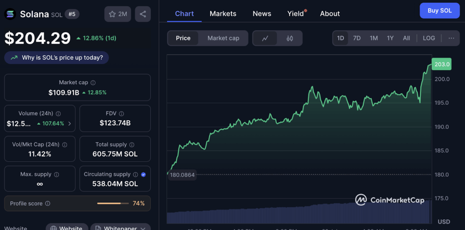The width and height of the screenshot is (465, 230).
Task: Switch to the Yield tab
Action: (296, 14)
